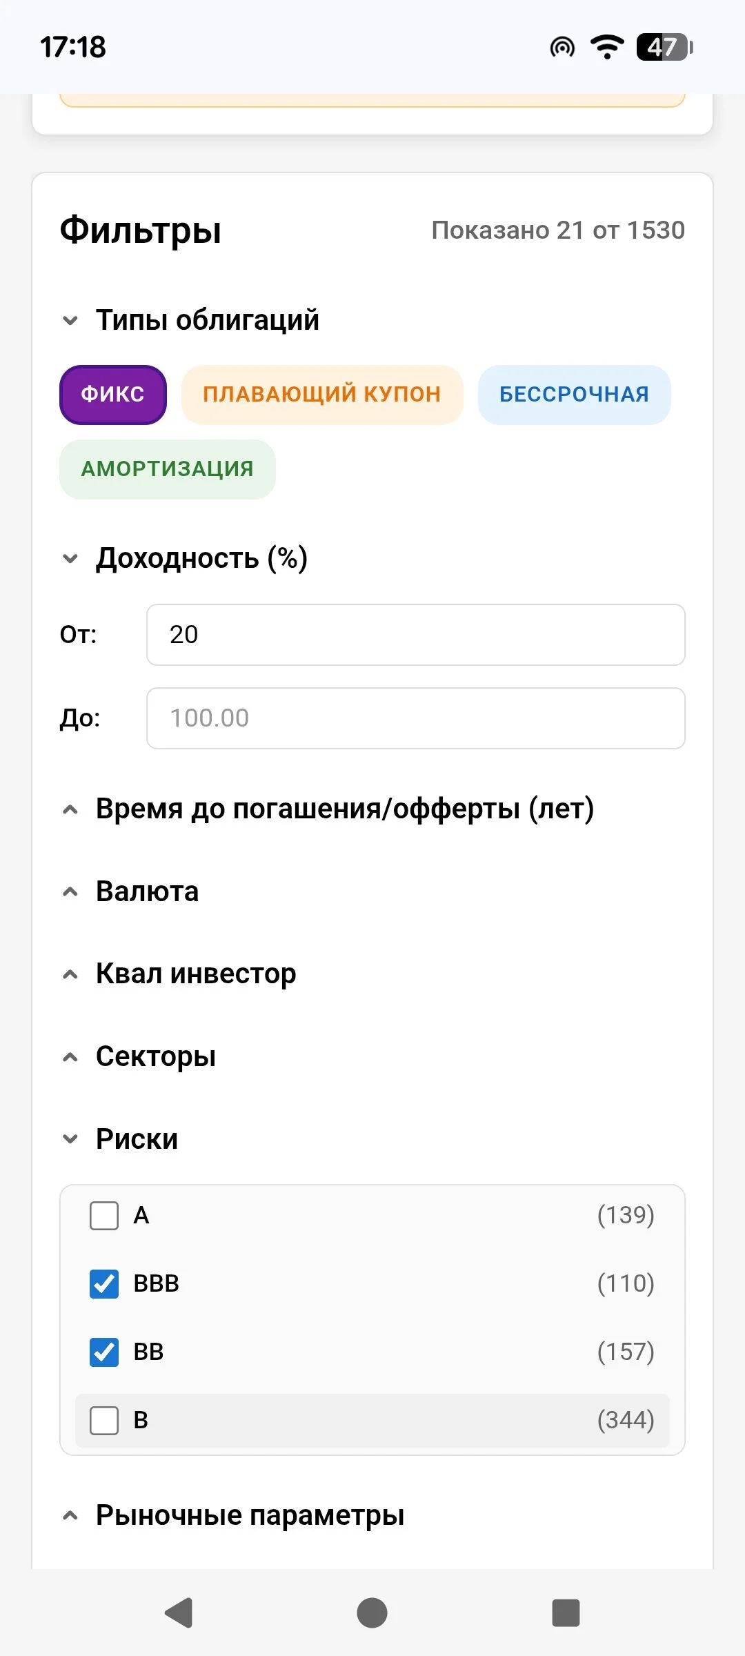Enable the A risk rating checkbox
This screenshot has height=1656, width=745.
coord(104,1215)
